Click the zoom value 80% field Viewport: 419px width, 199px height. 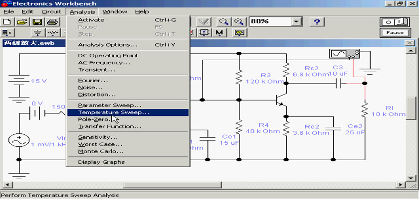point(270,22)
